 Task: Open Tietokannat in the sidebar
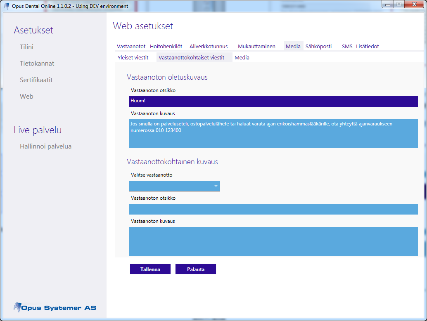[x=37, y=64]
